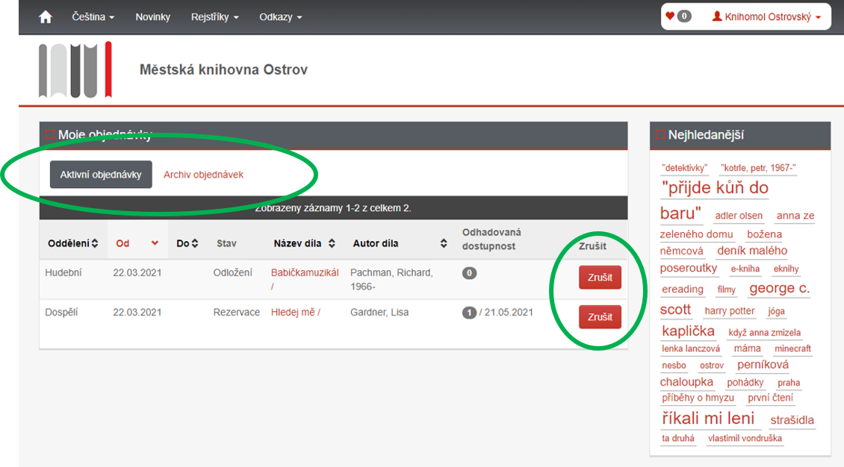Toggle Od column descending sort arrow

155,243
